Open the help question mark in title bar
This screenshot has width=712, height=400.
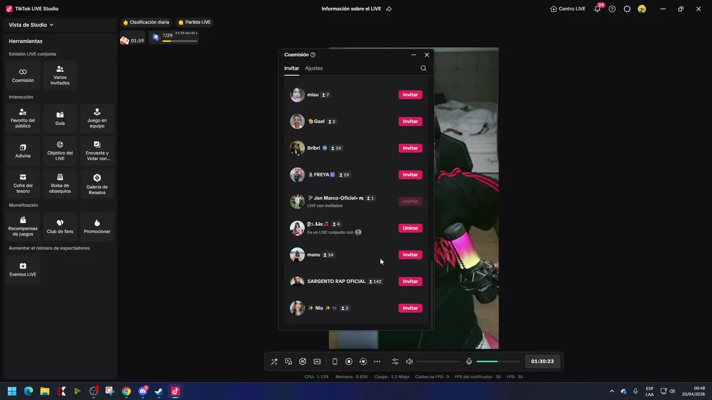pos(612,9)
